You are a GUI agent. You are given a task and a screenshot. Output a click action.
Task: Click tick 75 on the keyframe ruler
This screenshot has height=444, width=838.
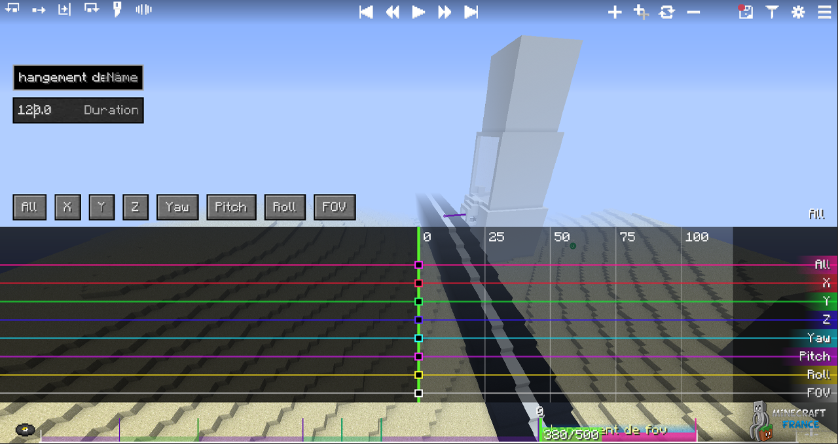(627, 237)
